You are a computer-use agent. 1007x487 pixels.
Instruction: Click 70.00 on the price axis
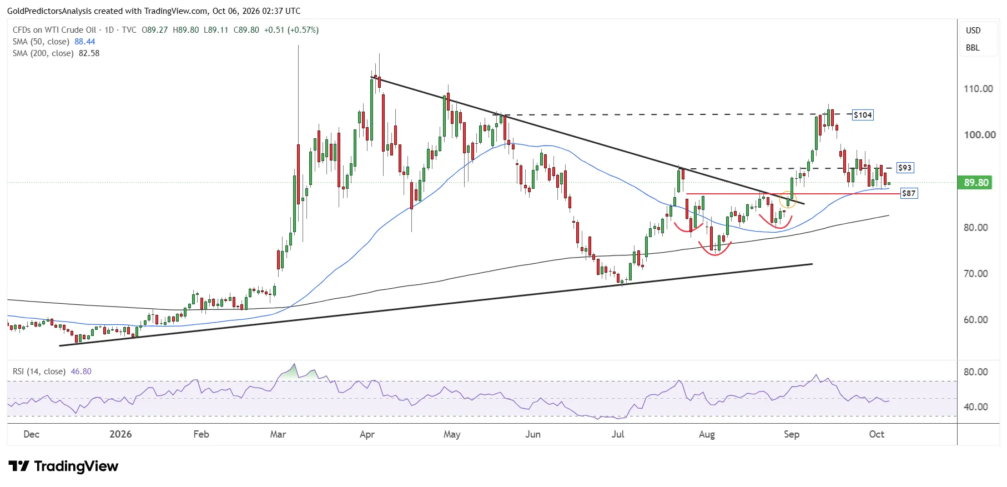[976, 274]
